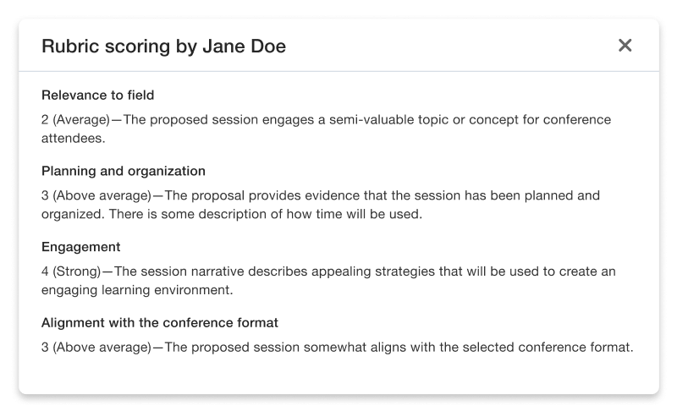Select the "4 (Strong)" score label

(71, 271)
